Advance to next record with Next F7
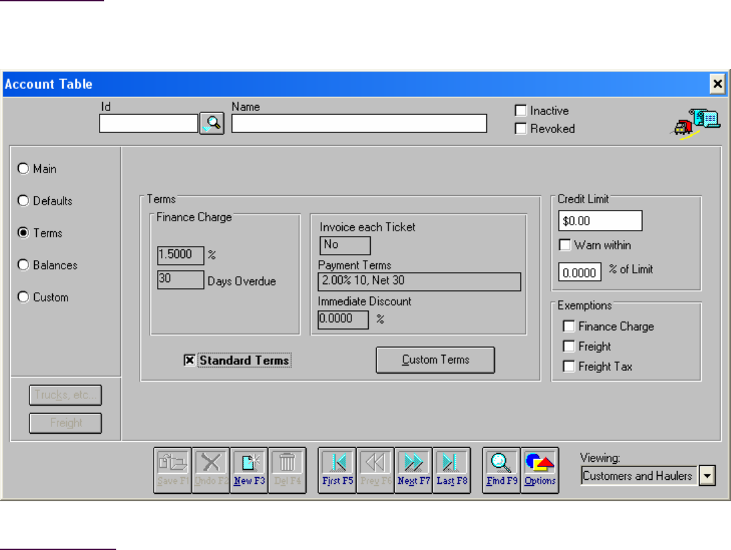This screenshot has width=731, height=550. click(414, 470)
